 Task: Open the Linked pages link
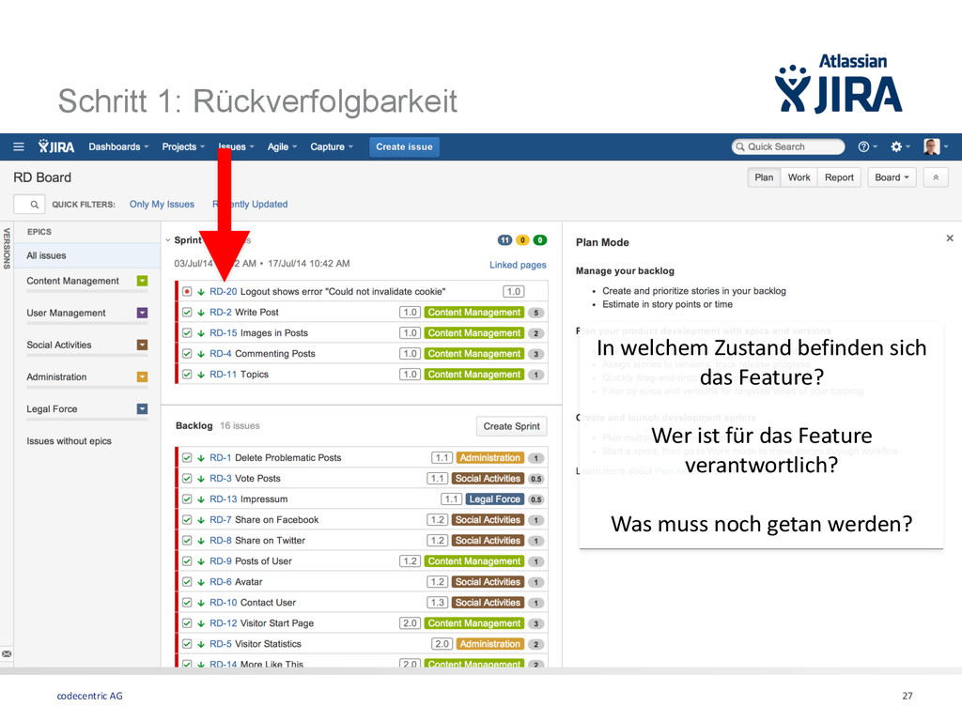518,265
